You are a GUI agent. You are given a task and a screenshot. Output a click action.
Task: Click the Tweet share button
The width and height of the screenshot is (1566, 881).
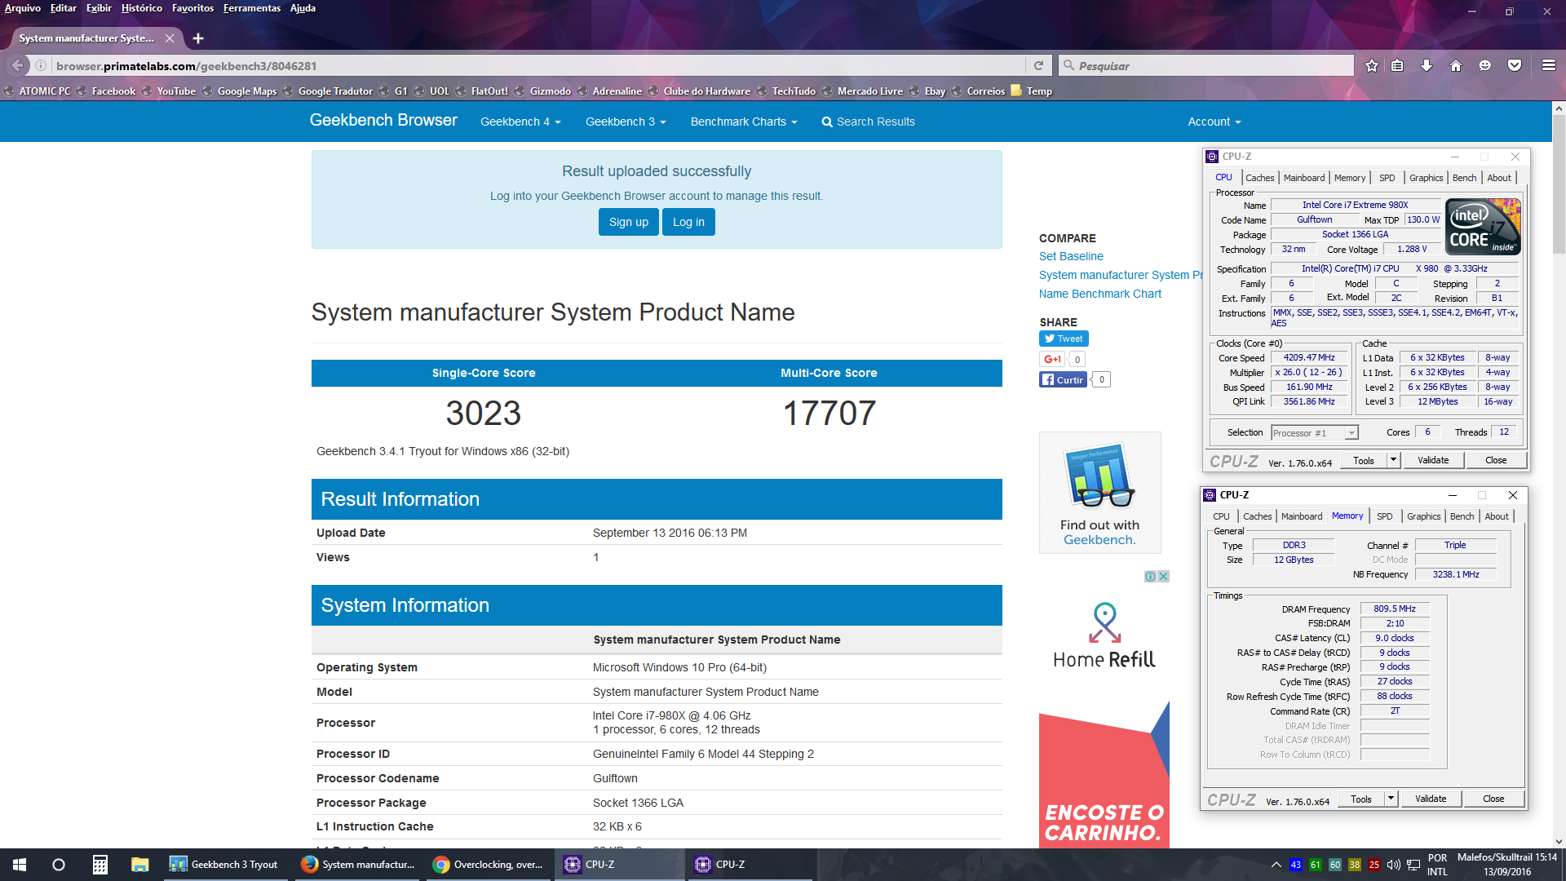click(1064, 339)
